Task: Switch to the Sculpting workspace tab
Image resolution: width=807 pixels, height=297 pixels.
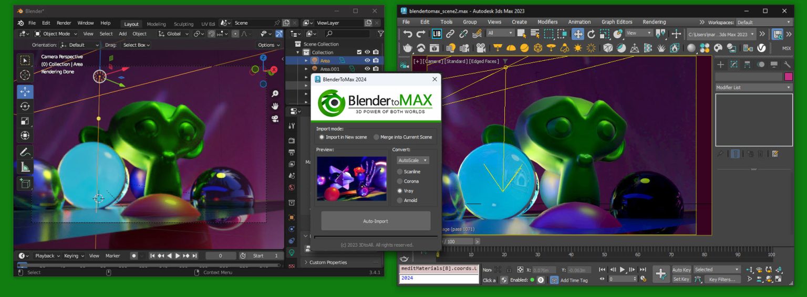Action: [x=183, y=24]
